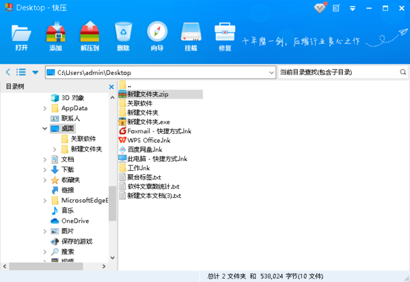The width and height of the screenshot is (410, 282).
Task: Click the tree vertical scrollbar thumb
Action: tap(113, 203)
